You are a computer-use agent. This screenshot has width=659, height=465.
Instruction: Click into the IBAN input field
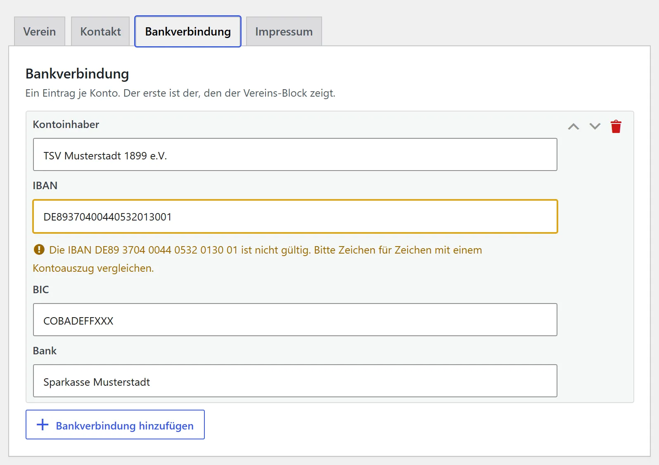tap(295, 216)
